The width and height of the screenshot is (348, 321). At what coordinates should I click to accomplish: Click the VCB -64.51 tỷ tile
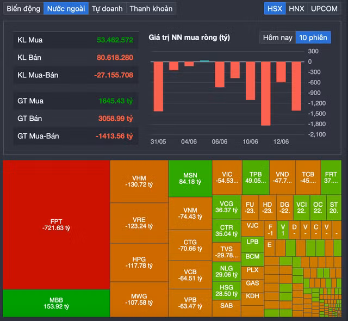click(x=190, y=275)
